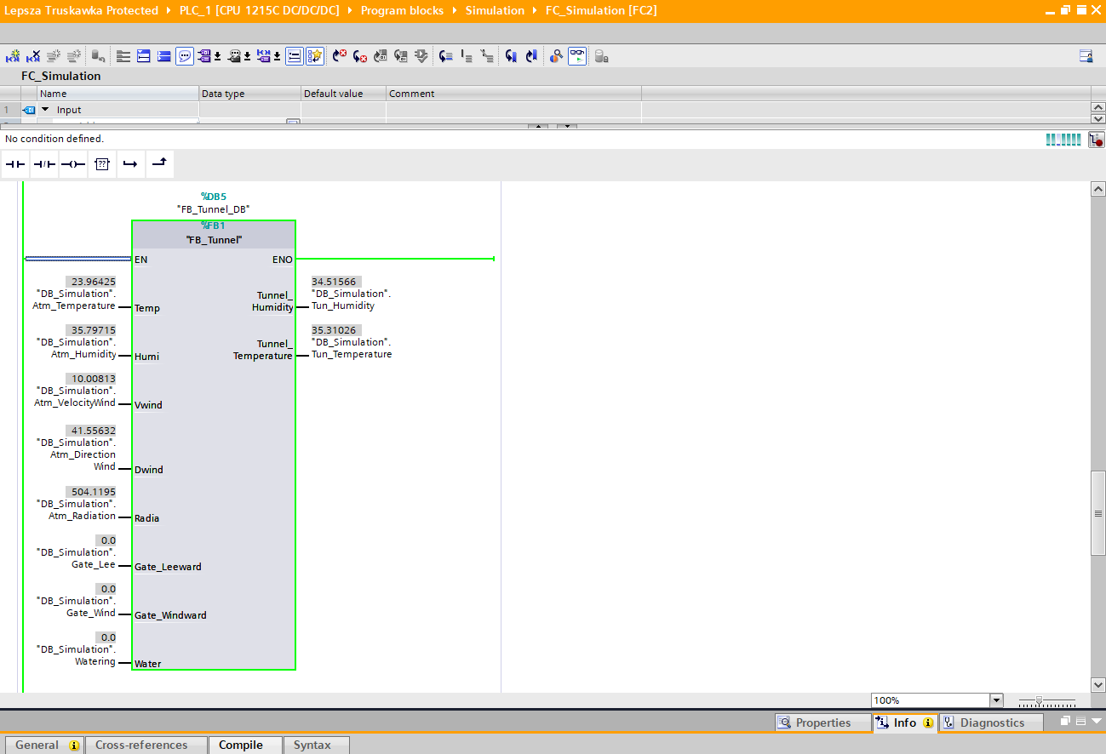This screenshot has height=754, width=1106.
Task: Click the open branch icon
Action: [130, 163]
